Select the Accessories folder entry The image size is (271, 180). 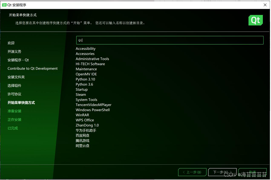click(85, 54)
